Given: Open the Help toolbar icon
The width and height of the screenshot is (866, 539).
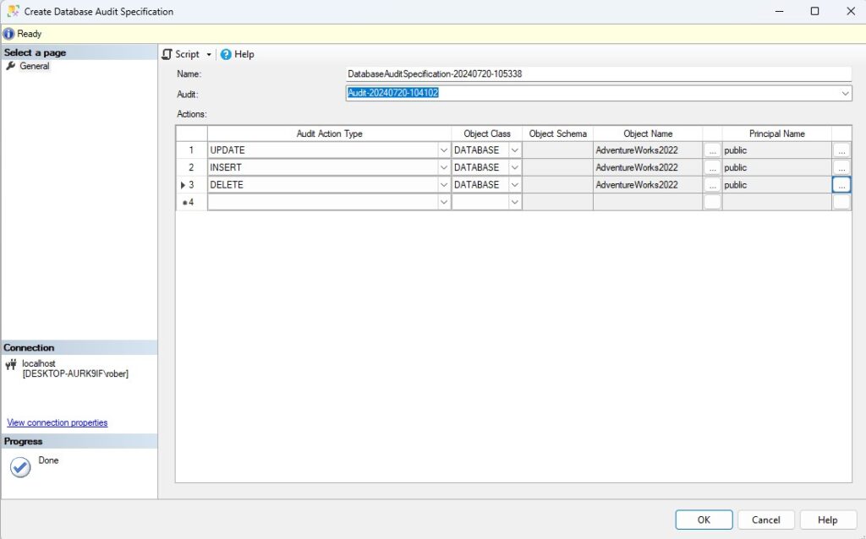Looking at the screenshot, I should [226, 54].
